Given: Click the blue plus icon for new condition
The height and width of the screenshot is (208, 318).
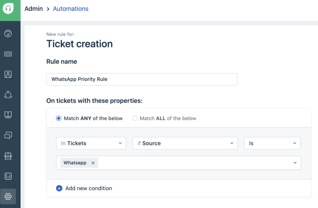Looking at the screenshot, I should [59, 188].
